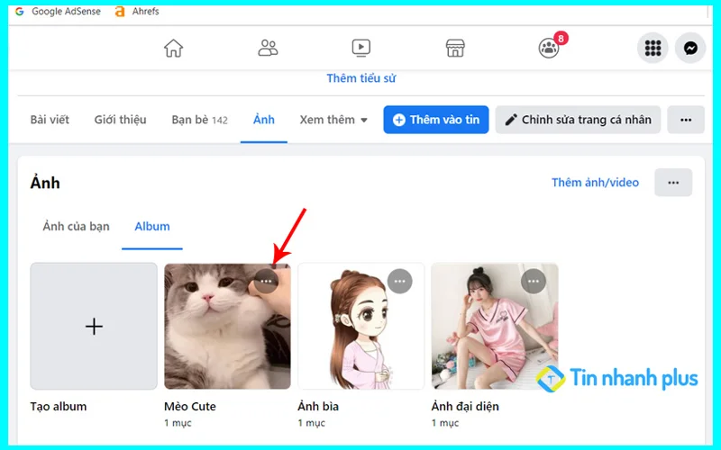Open the nine-dot menu grid icon
The width and height of the screenshot is (721, 450).
(653, 48)
